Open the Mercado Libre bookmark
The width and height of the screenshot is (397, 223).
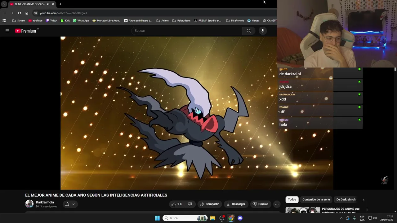pyautogui.click(x=106, y=21)
